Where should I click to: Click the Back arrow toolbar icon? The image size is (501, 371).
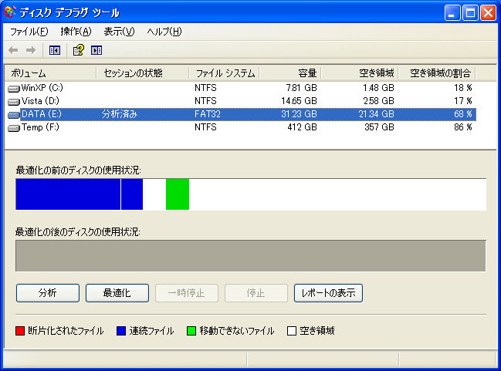[13, 50]
